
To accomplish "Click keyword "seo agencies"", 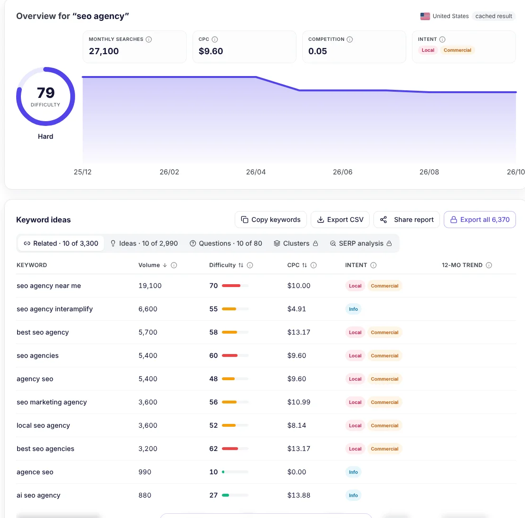I will tap(38, 355).
